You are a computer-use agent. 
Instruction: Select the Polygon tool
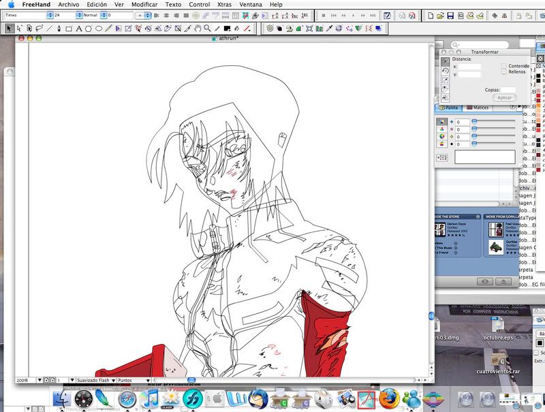tap(89, 29)
